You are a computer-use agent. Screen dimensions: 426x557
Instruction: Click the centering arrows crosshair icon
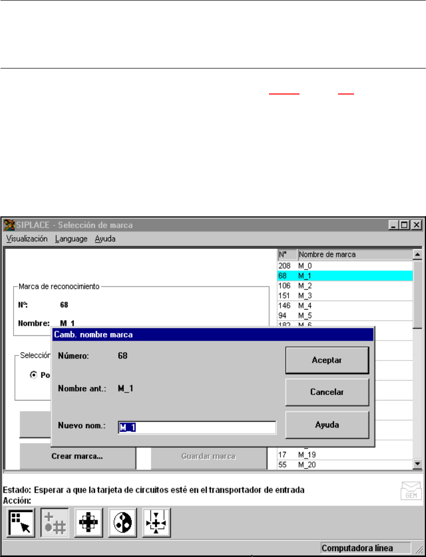tap(156, 522)
